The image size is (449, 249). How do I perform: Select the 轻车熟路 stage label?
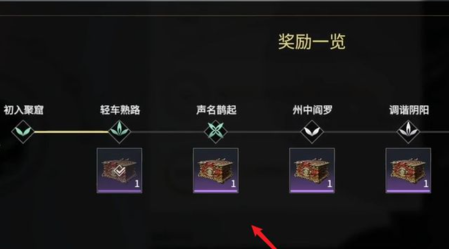coord(120,110)
